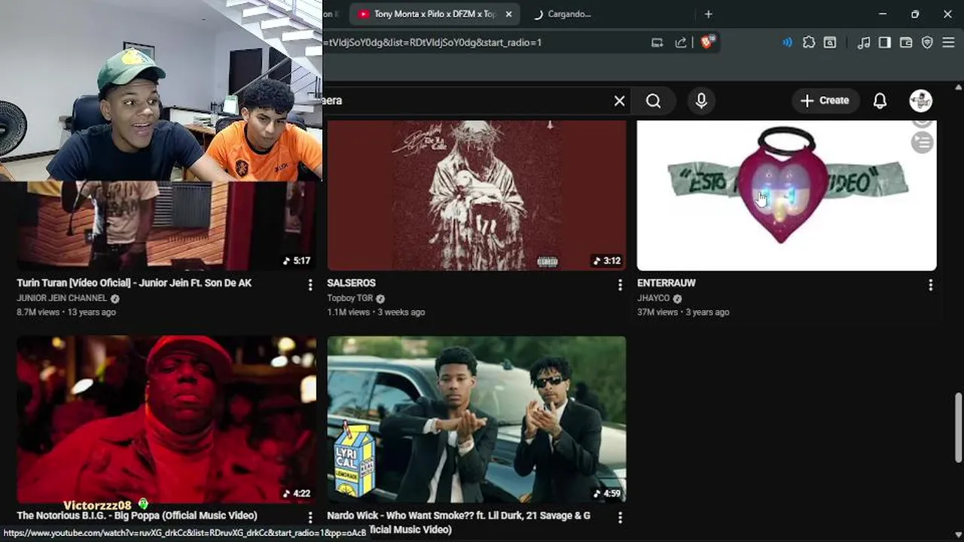The image size is (964, 542).
Task: Open the Extensions puzzle-piece menu
Action: point(809,43)
